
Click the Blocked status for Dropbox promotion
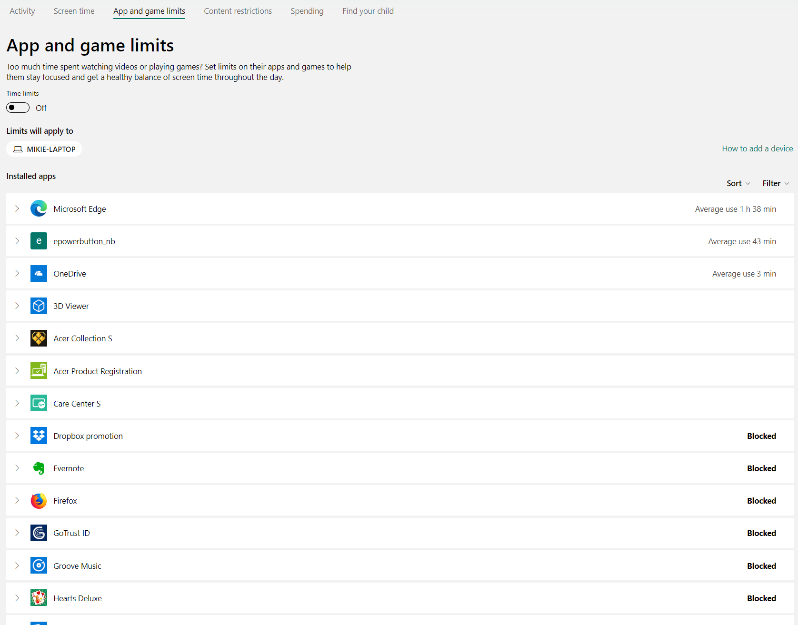761,436
